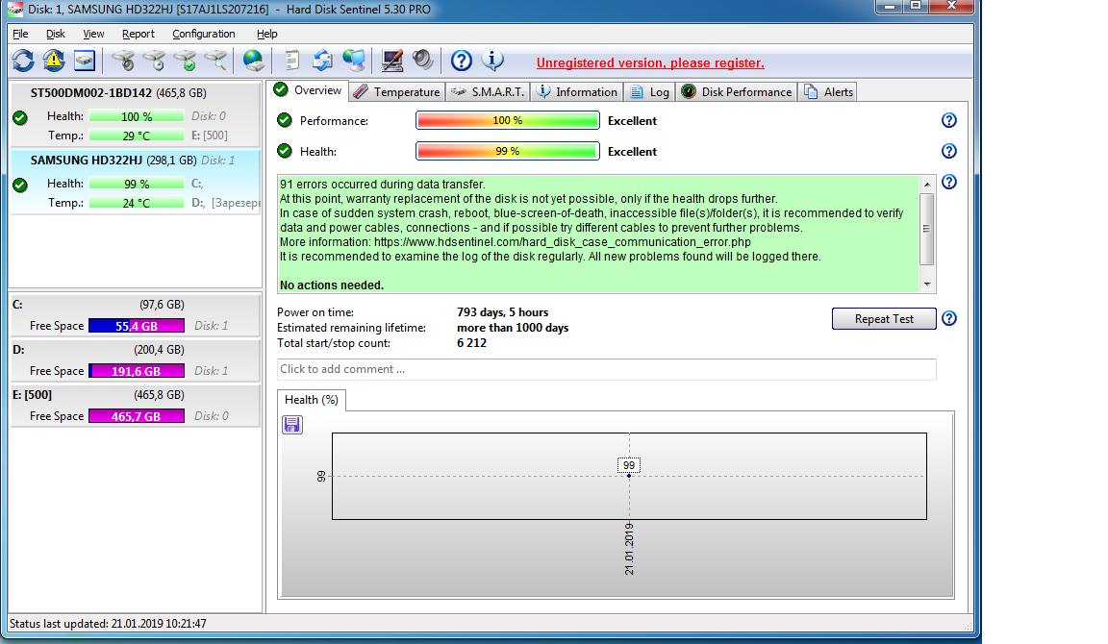
Task: Click the Performance 100 % gradient bar
Action: coord(508,121)
